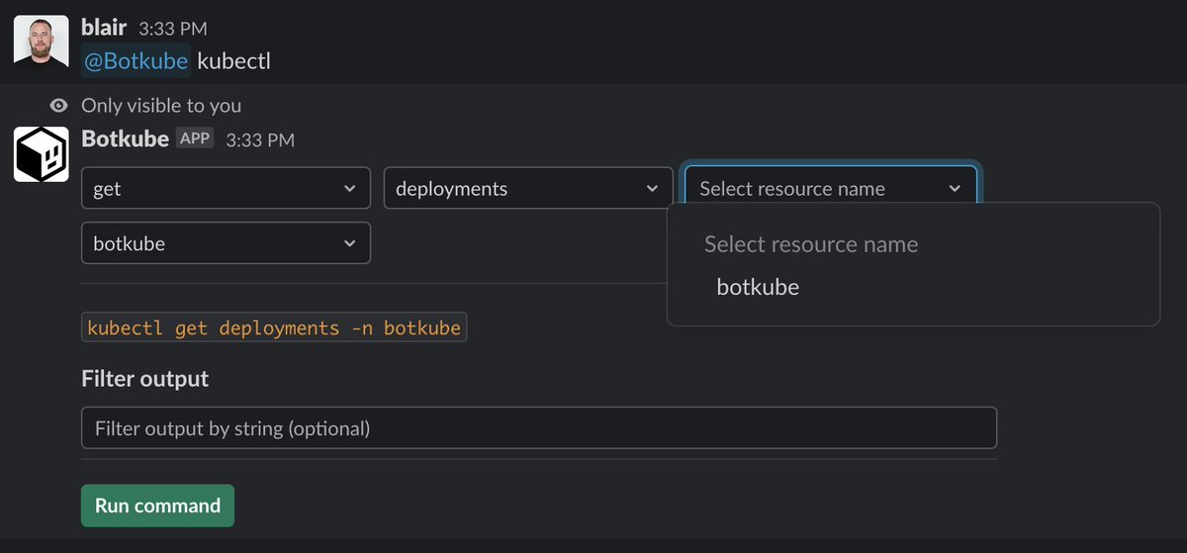Image resolution: width=1187 pixels, height=553 pixels.
Task: Click 'Only visible to you' text
Action: 161,105
